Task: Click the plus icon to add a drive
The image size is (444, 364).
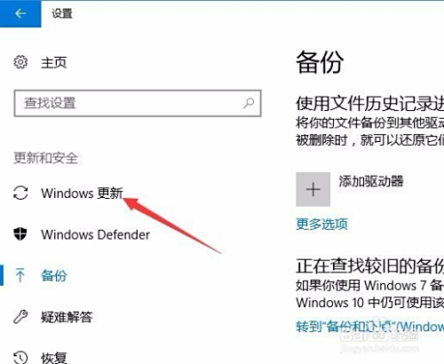Action: [x=313, y=189]
